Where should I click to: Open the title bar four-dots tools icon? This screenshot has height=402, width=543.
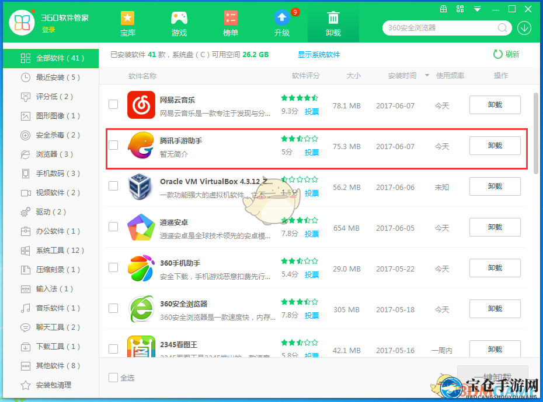(460, 9)
